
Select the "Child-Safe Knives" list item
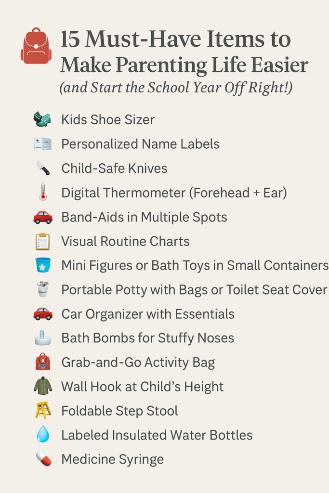click(x=114, y=169)
